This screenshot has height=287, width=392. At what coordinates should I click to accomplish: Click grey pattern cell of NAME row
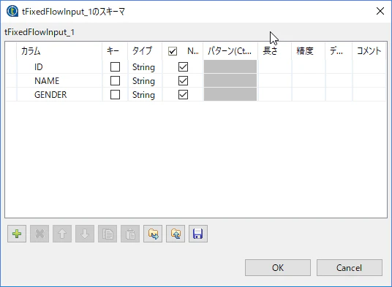pos(230,81)
